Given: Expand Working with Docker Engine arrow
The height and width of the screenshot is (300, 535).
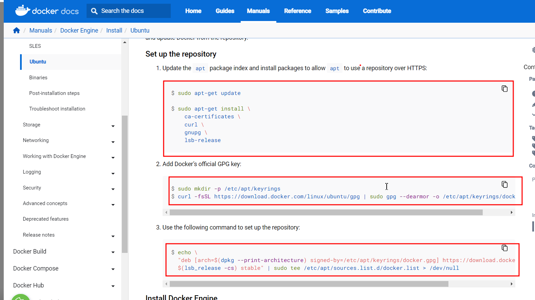Looking at the screenshot, I should [x=113, y=158].
